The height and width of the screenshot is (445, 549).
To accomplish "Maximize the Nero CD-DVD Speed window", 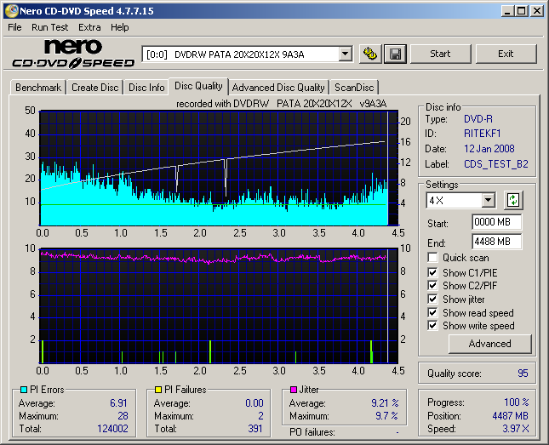I will [521, 11].
